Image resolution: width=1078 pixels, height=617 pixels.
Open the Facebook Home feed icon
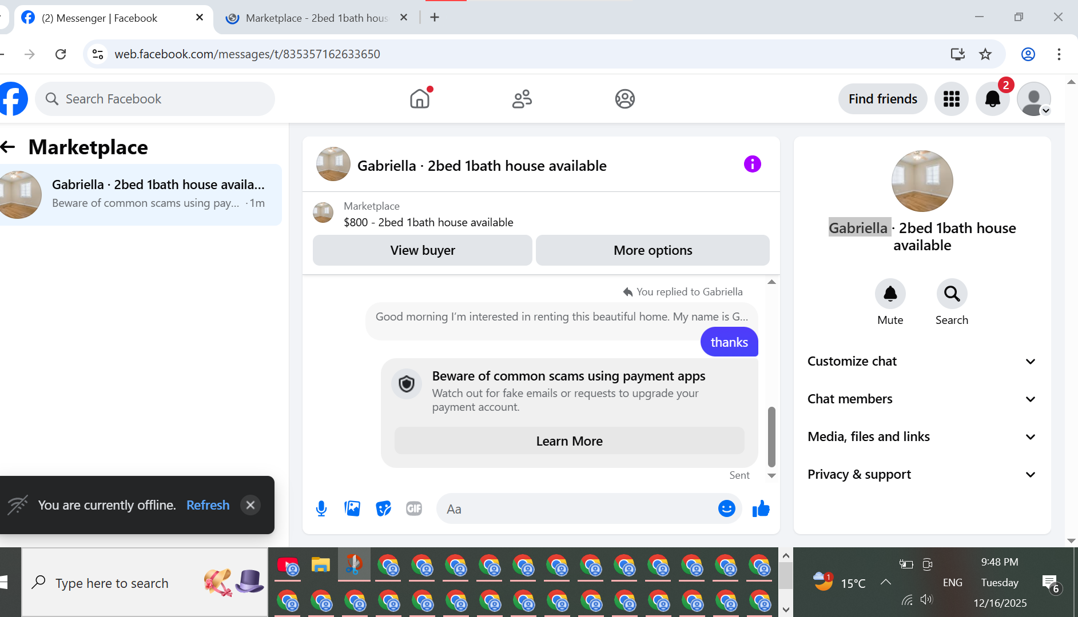point(420,99)
